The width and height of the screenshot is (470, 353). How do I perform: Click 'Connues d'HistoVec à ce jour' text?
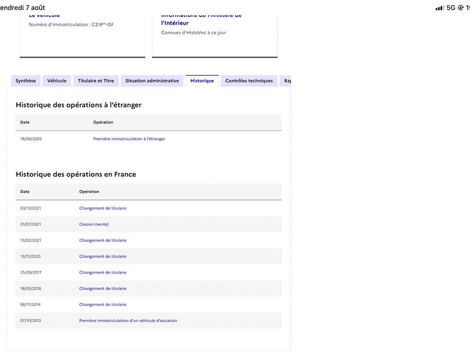tap(194, 32)
